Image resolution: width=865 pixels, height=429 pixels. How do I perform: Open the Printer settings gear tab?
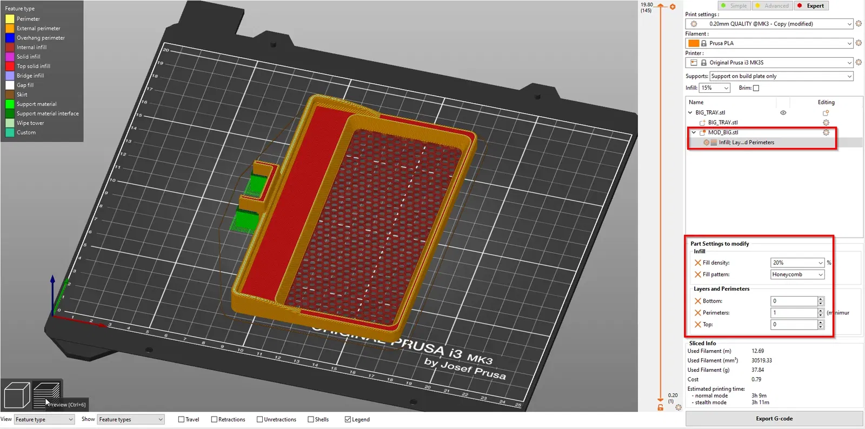[859, 63]
